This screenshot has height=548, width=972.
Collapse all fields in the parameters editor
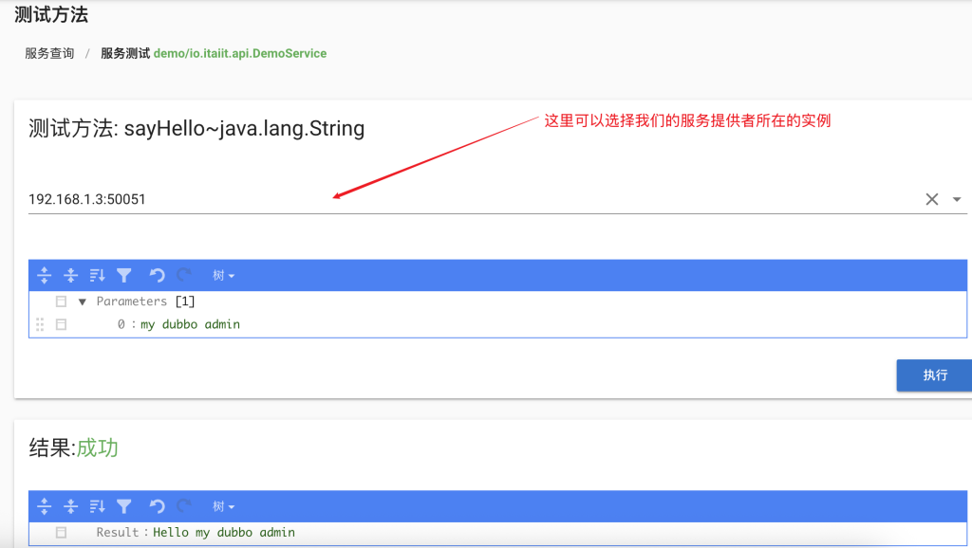coord(70,275)
